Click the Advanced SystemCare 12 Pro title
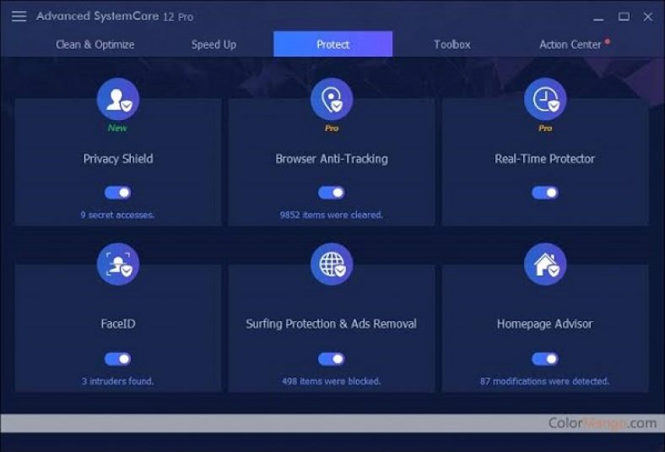This screenshot has height=452, width=665. [115, 16]
